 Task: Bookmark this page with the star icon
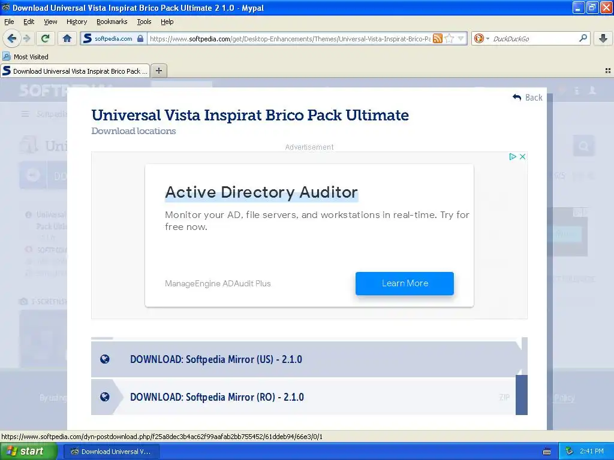[450, 38]
